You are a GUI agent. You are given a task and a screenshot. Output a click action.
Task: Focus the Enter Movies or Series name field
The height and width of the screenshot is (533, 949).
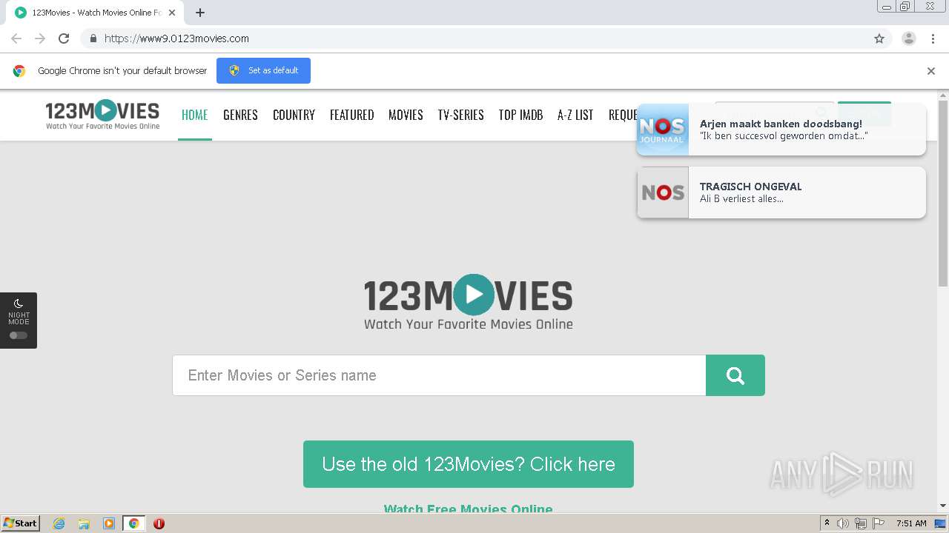(x=439, y=375)
